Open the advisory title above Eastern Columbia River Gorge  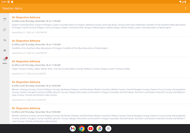click(26, 17)
